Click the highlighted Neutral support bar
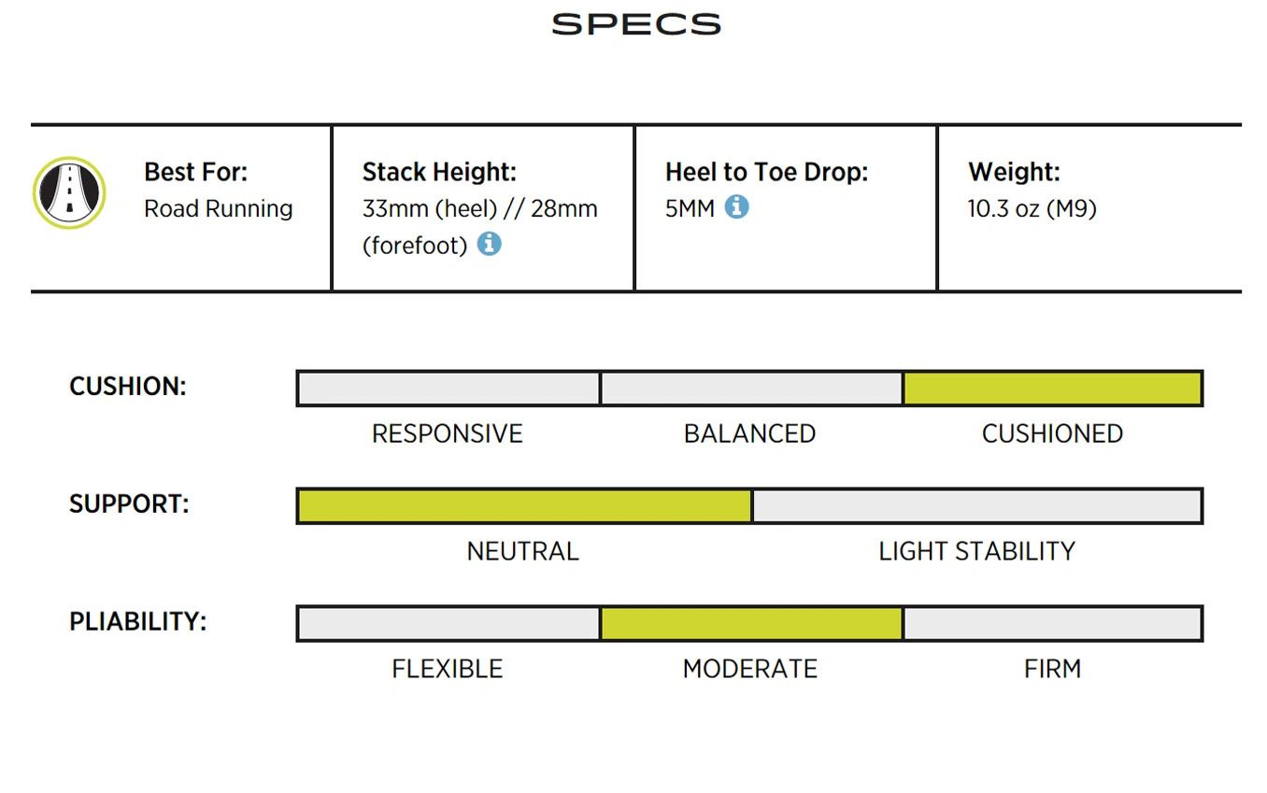1267x793 pixels. (x=524, y=506)
